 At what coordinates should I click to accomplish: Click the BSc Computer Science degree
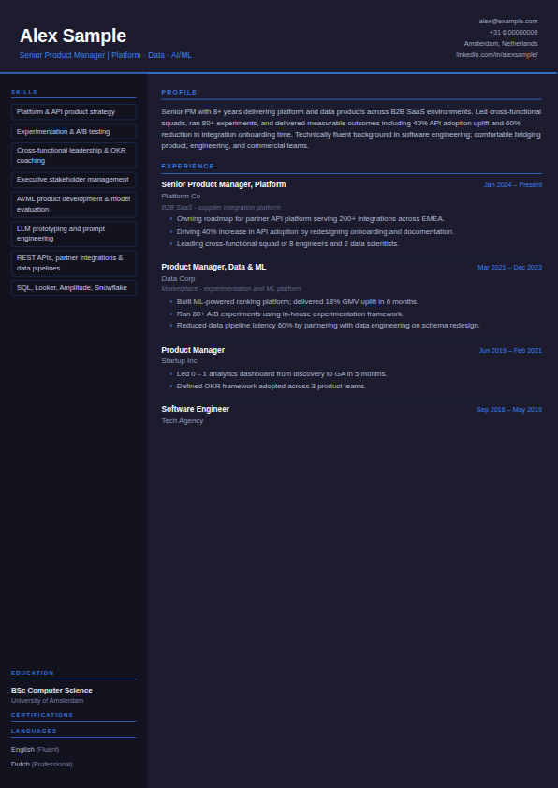point(51,691)
